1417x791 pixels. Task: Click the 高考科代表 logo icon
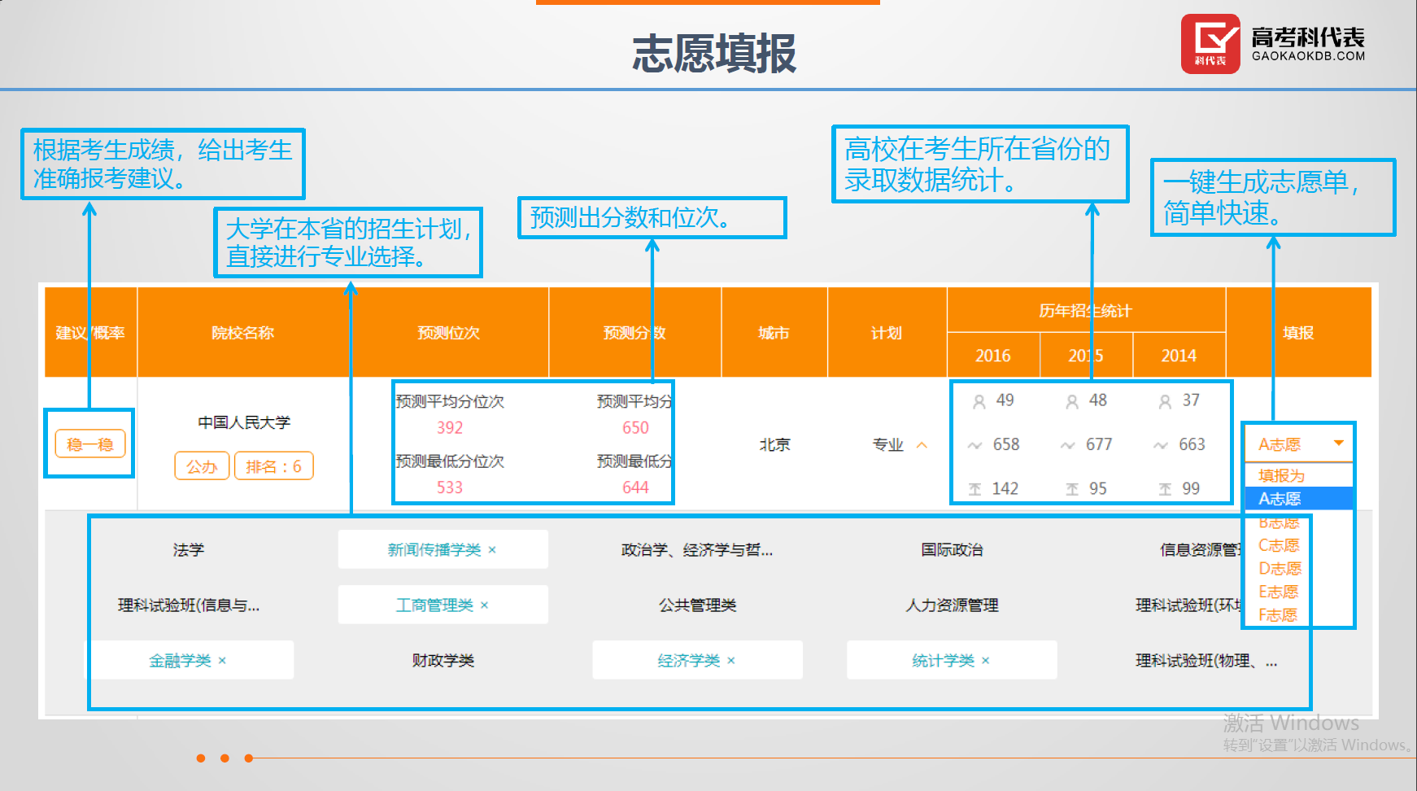tap(1210, 44)
